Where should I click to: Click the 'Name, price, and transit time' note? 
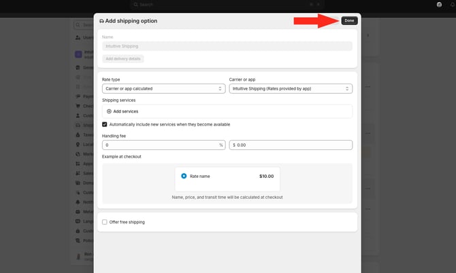click(x=227, y=197)
